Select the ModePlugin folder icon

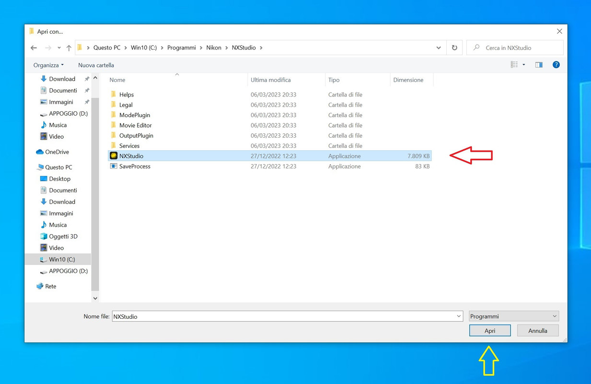[113, 115]
